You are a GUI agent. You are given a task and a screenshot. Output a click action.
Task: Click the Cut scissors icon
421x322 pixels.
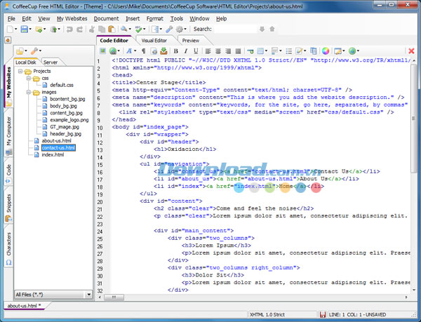coord(92,29)
